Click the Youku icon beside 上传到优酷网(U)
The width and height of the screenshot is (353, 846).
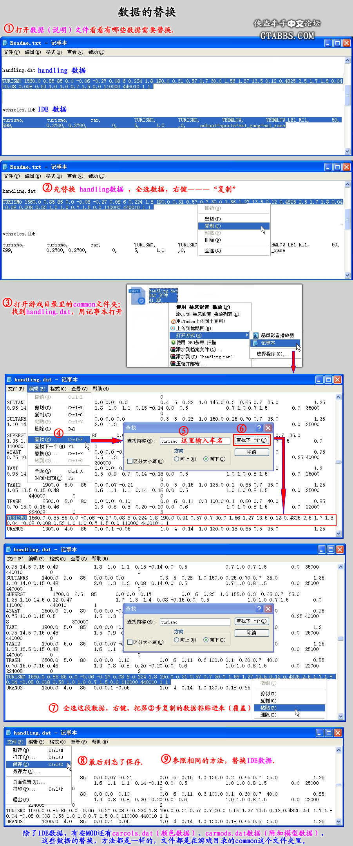pos(173,328)
